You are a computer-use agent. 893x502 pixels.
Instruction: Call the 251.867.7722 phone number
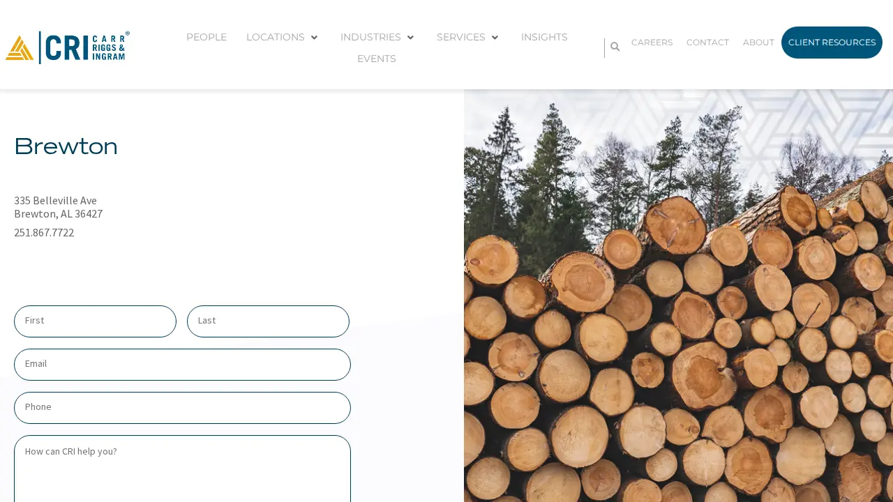(x=44, y=233)
